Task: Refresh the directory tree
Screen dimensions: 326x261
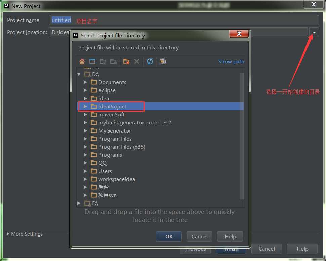Action: coord(150,61)
